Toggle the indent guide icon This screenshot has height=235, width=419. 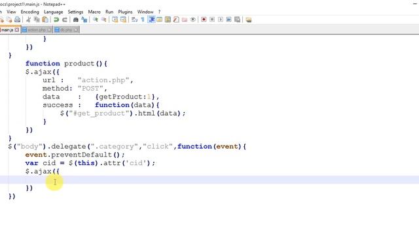coord(151,20)
